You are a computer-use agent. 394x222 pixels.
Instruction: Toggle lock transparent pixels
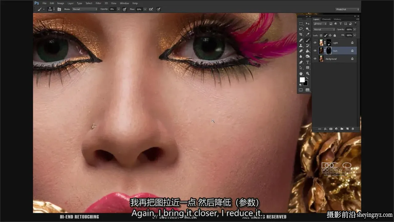[321, 35]
